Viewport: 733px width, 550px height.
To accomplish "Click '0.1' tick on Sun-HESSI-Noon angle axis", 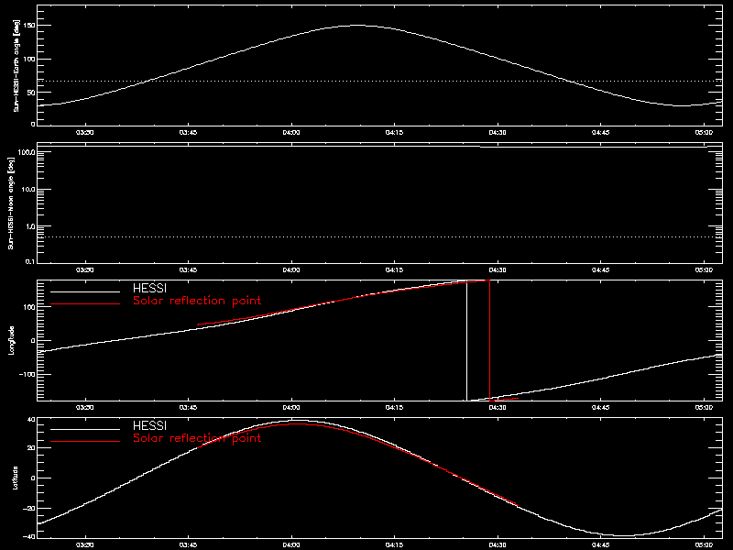I will point(29,261).
